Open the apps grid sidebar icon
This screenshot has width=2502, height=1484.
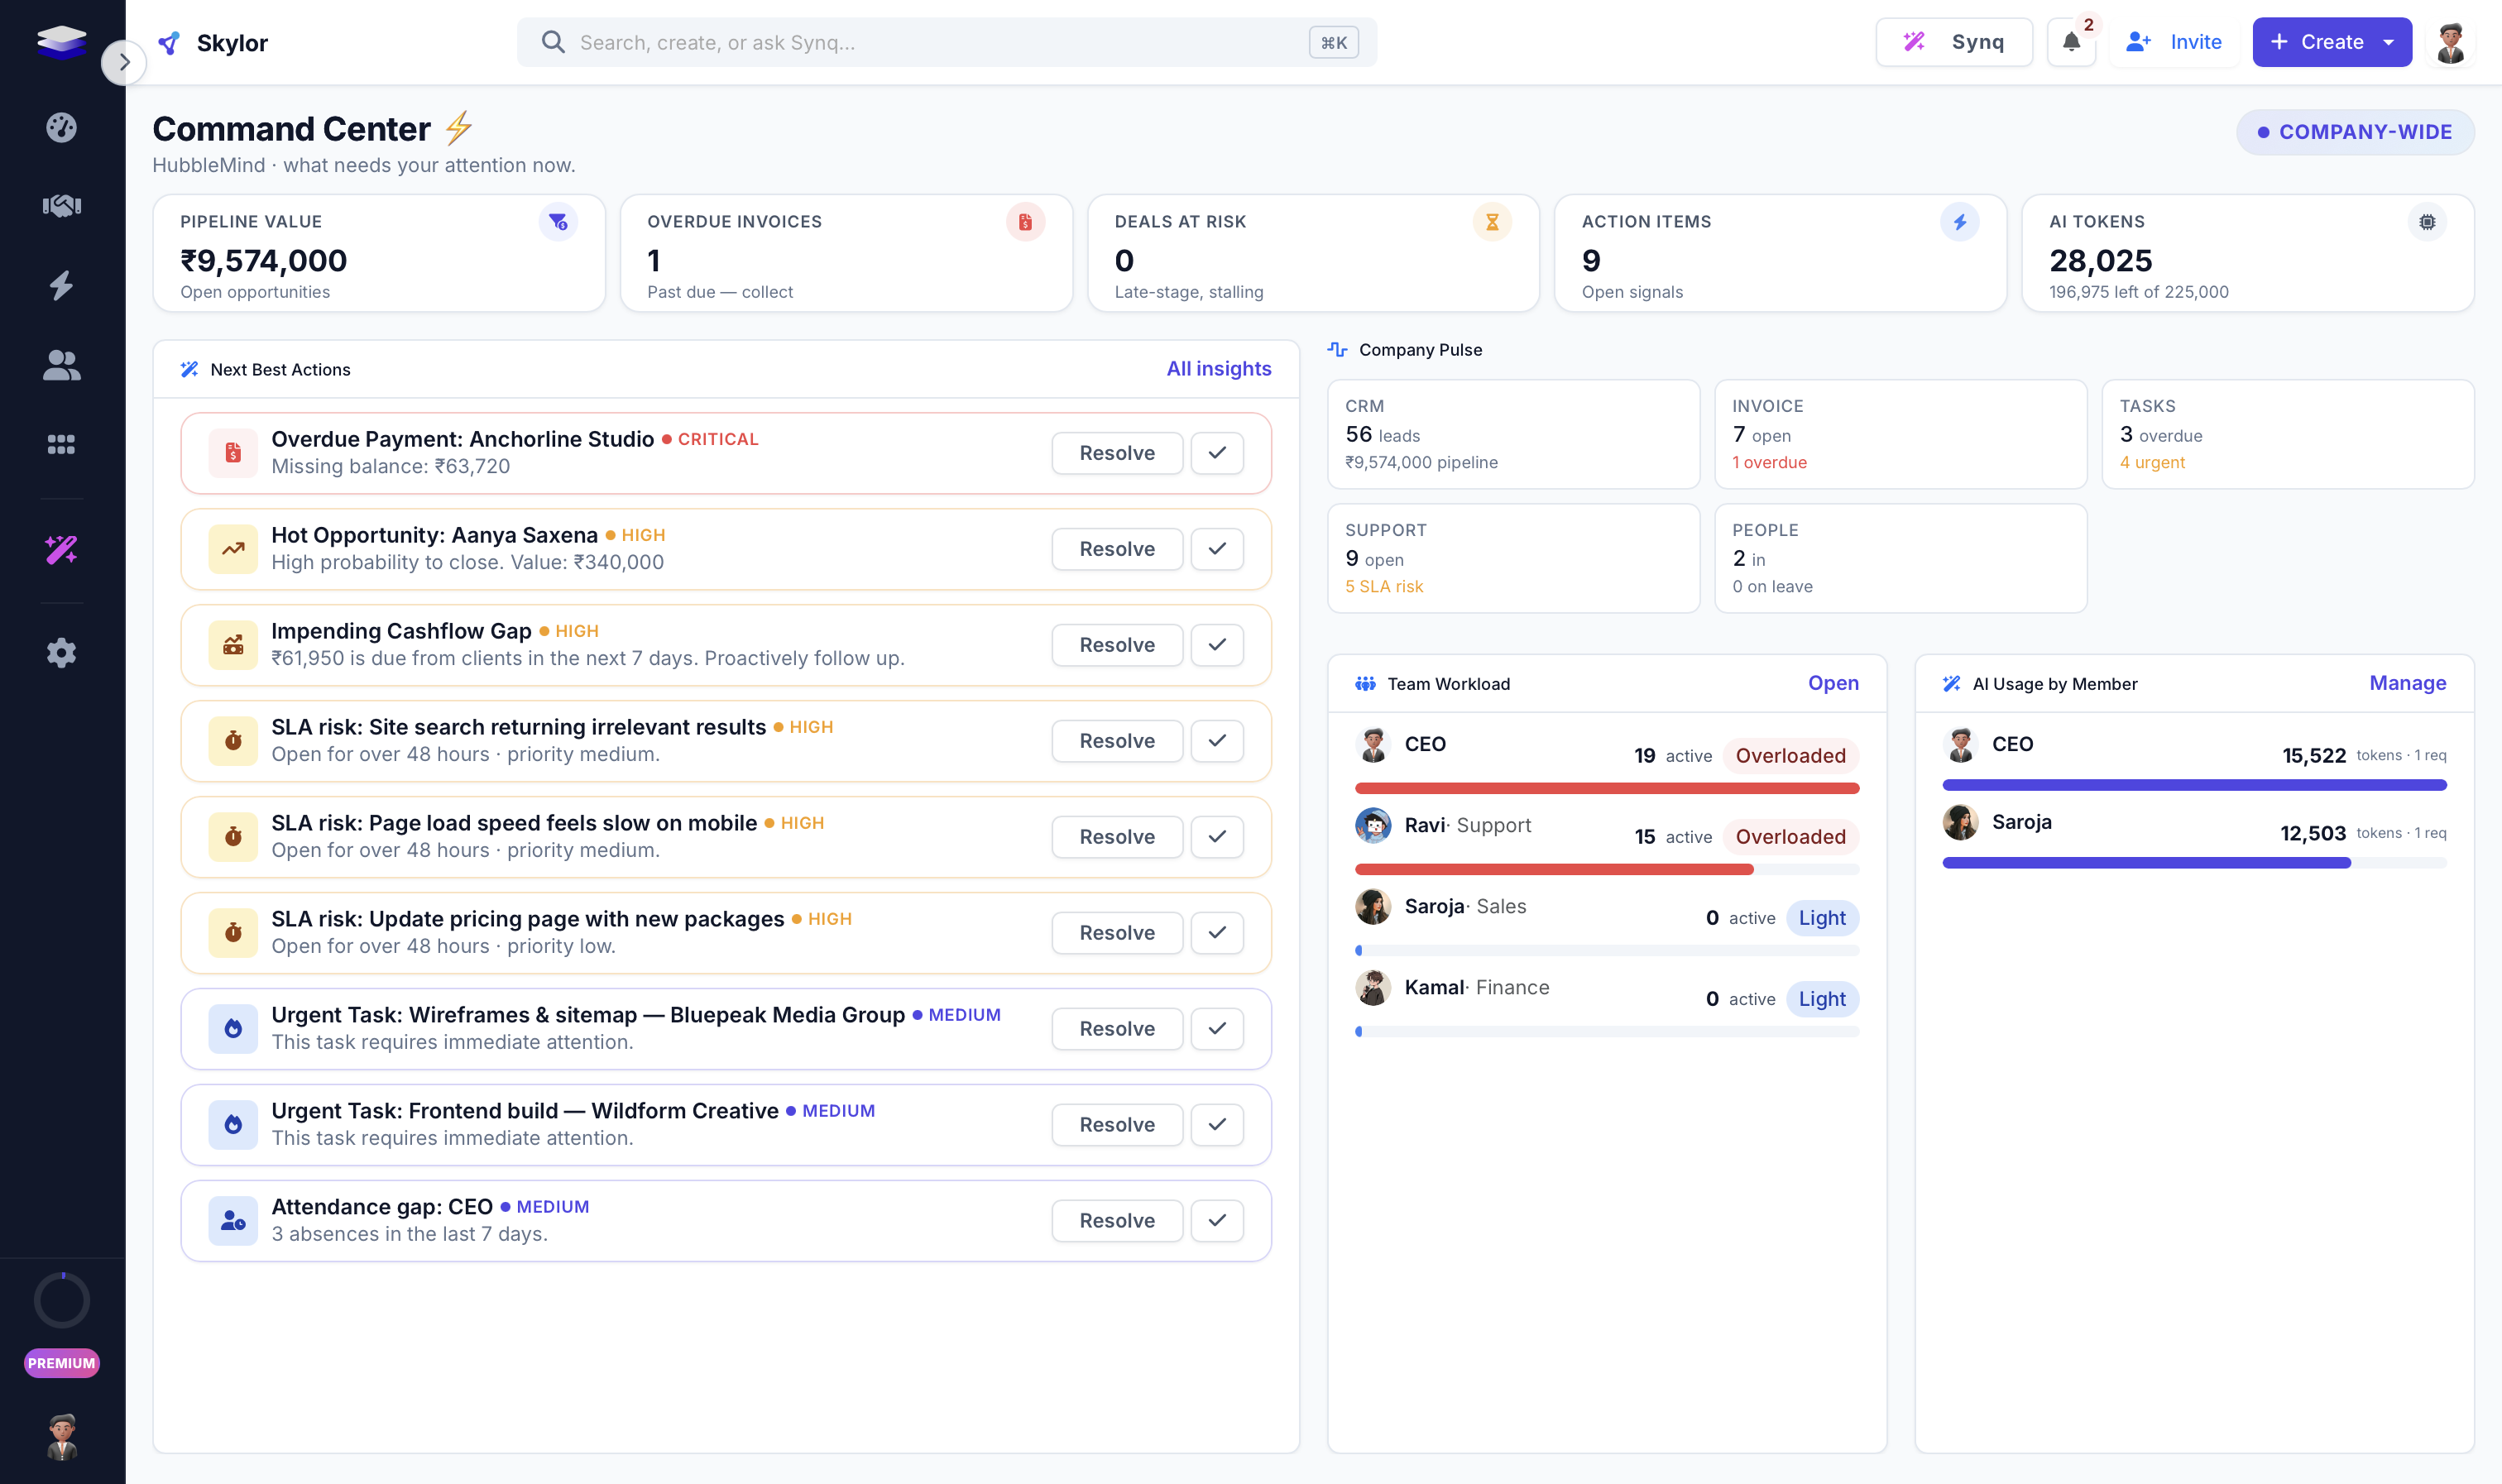(61, 445)
